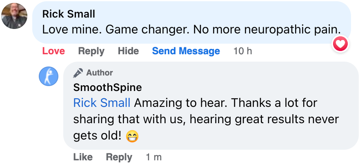Click the Author label text
This screenshot has width=360, height=164.
point(100,73)
